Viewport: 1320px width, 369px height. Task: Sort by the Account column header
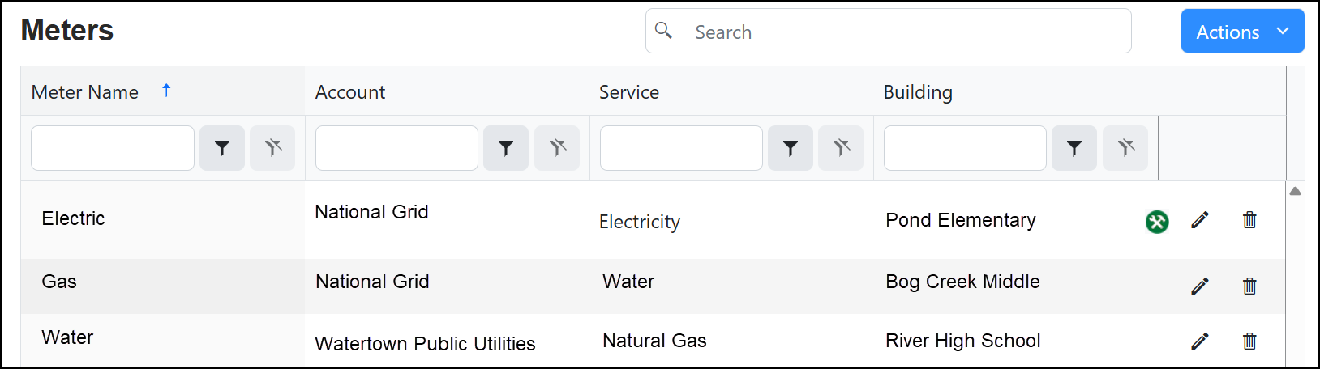coord(350,92)
